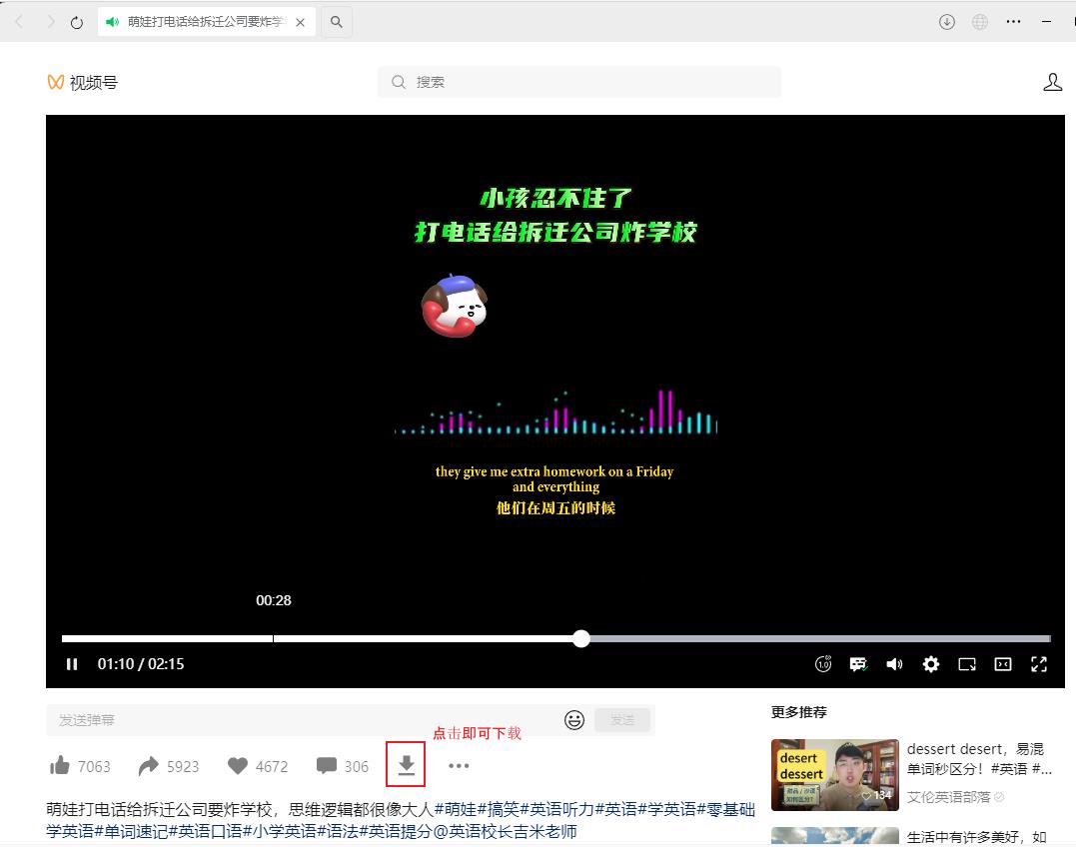The height and width of the screenshot is (847, 1076).
Task: Open user profile icon at top right
Action: pos(1053,82)
